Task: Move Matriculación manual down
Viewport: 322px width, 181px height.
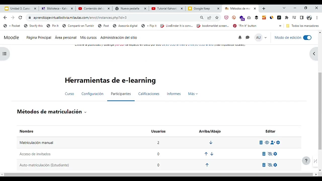Action: click(211, 143)
